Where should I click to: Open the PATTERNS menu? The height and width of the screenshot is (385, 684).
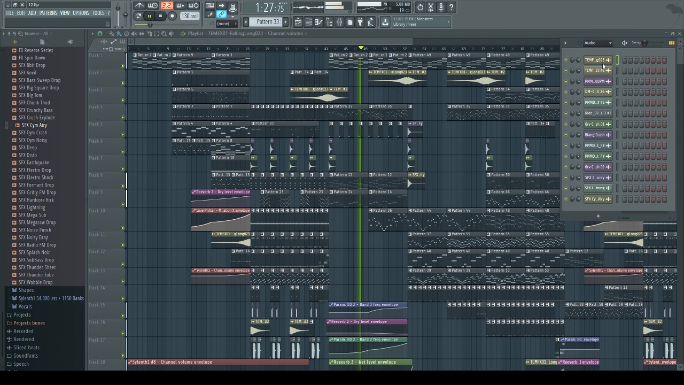click(48, 13)
